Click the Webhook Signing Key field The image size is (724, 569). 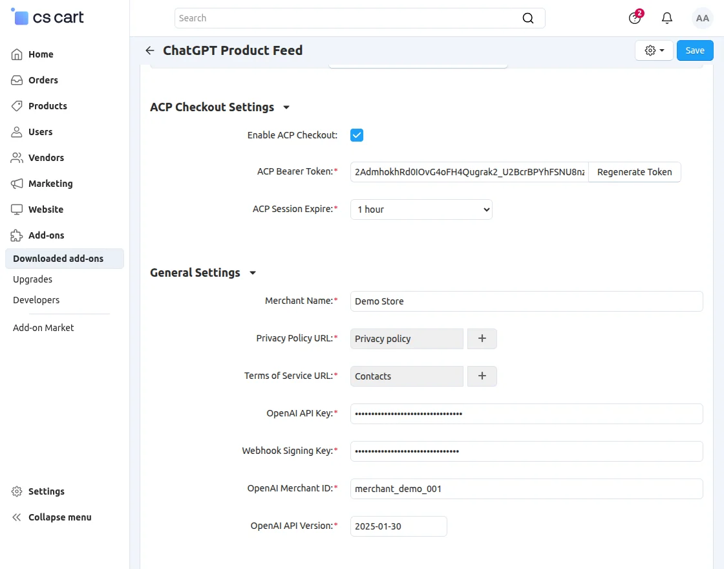pos(526,452)
